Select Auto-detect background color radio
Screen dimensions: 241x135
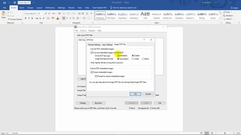tap(118, 59)
